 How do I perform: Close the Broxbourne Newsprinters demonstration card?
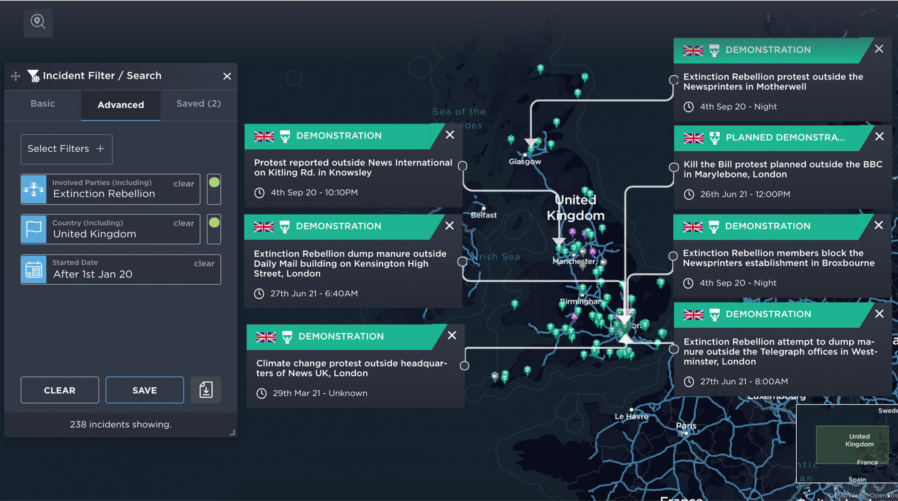(879, 225)
